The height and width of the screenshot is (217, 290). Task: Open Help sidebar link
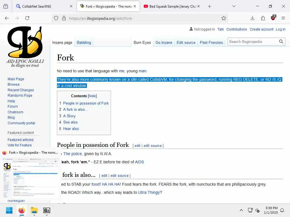(x=11, y=101)
